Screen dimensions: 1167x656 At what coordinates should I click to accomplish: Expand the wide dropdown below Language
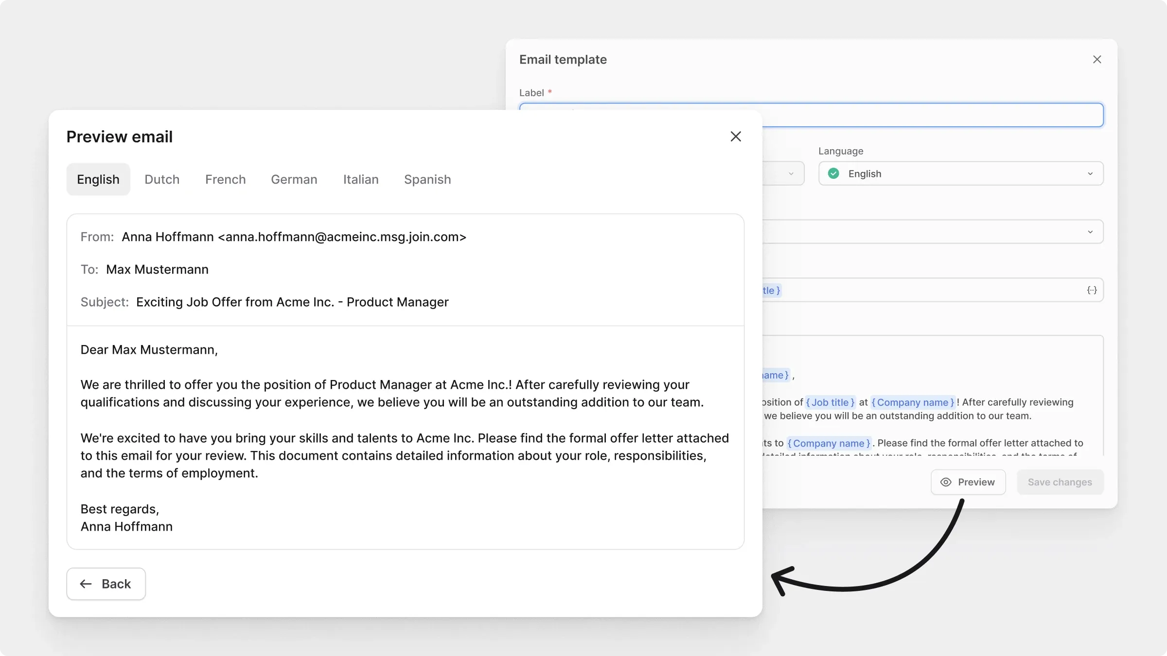coord(933,232)
